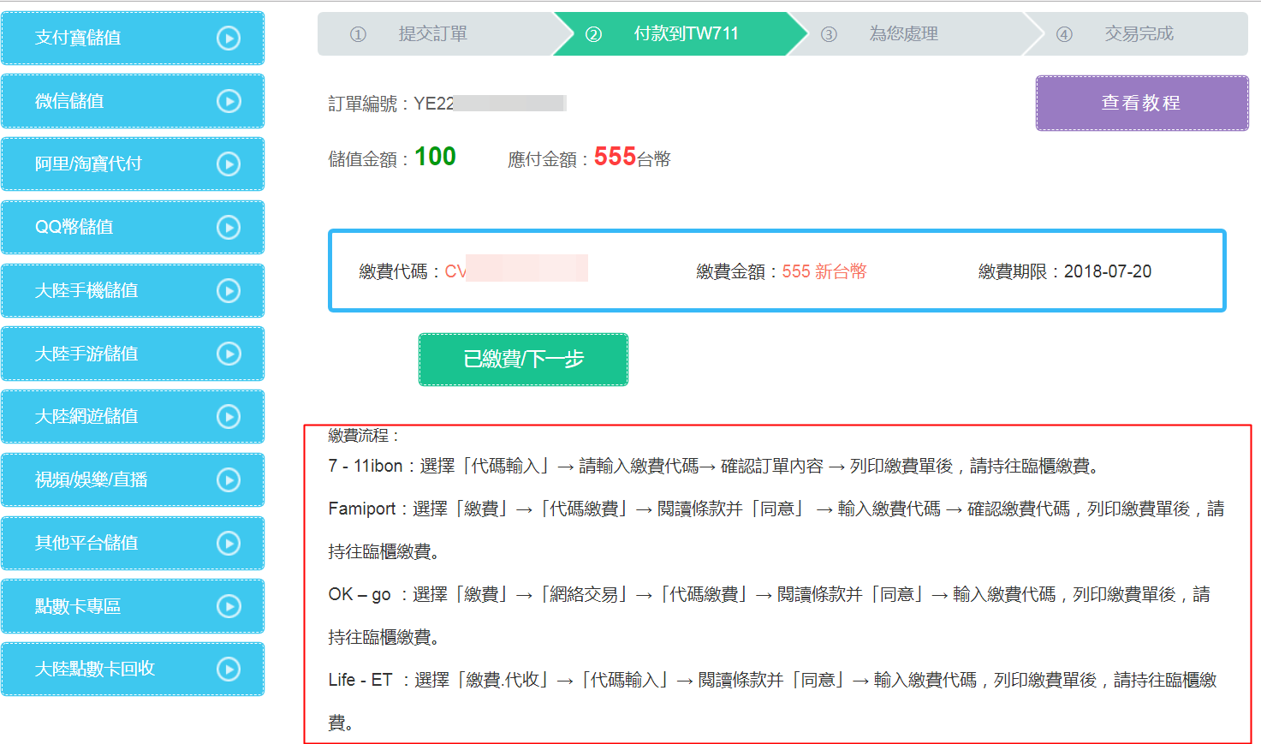The width and height of the screenshot is (1261, 744).
Task: Confirm payment with 已繳費/下一步 button
Action: [523, 360]
